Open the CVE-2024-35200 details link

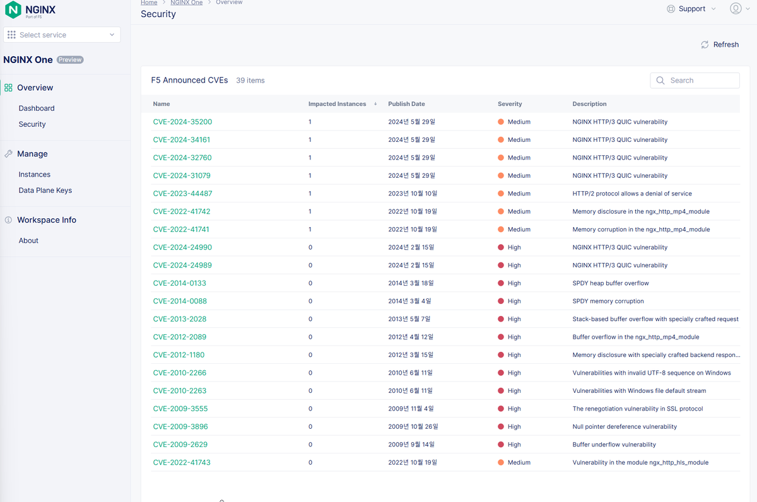click(x=182, y=122)
